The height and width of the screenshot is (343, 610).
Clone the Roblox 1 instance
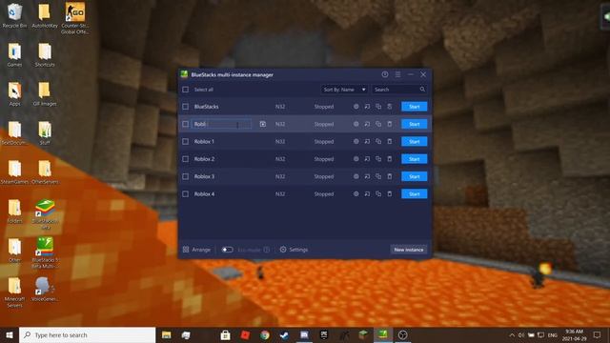[x=378, y=142]
